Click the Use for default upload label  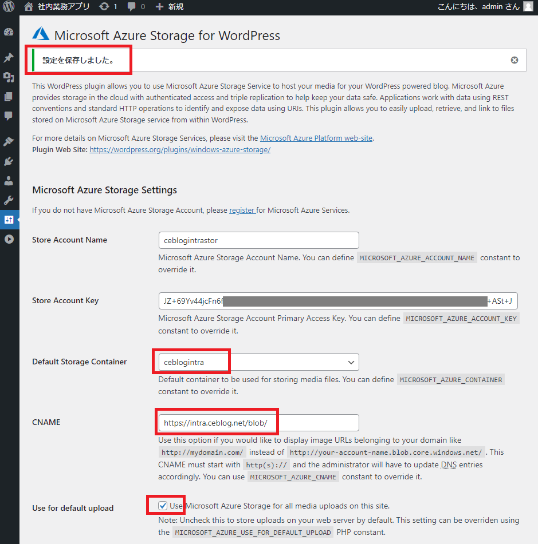click(73, 508)
